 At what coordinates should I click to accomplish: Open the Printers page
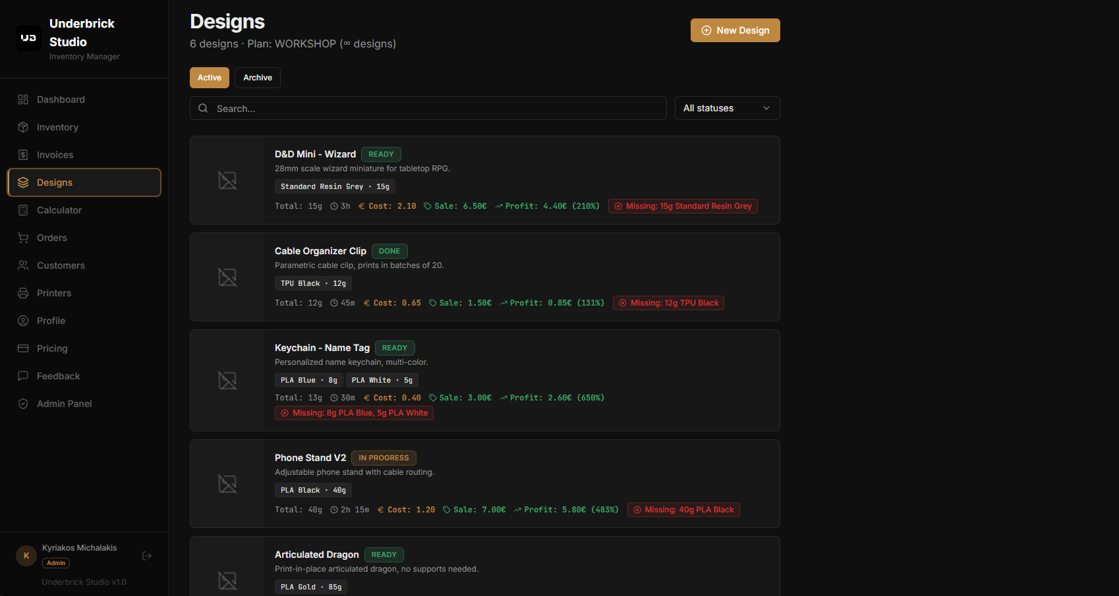click(84, 293)
